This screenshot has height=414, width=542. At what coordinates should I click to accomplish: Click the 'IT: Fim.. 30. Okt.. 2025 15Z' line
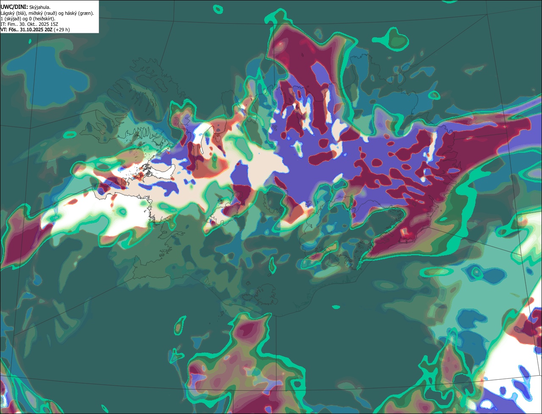[x=29, y=25]
